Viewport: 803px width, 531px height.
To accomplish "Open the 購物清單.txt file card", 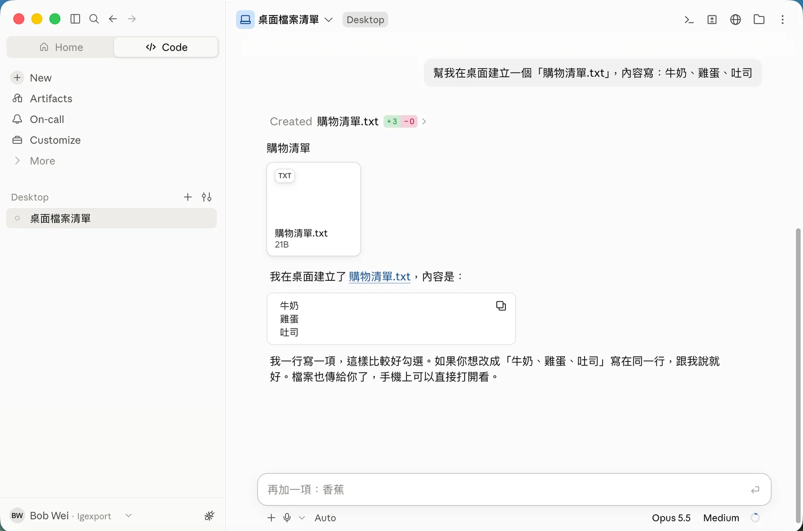I will pos(314,209).
